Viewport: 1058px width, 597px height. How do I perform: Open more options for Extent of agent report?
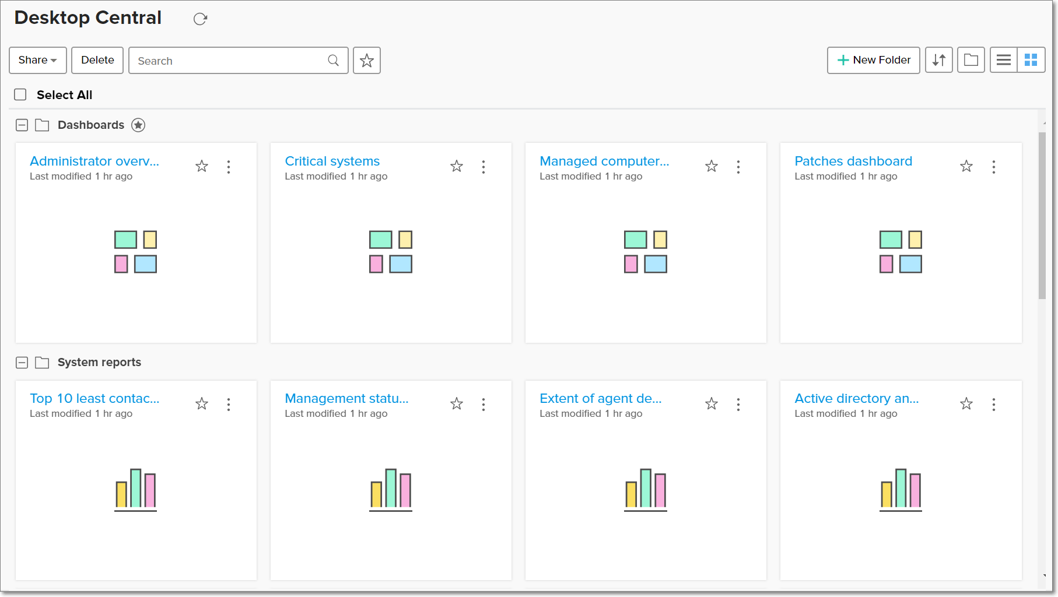pyautogui.click(x=738, y=405)
